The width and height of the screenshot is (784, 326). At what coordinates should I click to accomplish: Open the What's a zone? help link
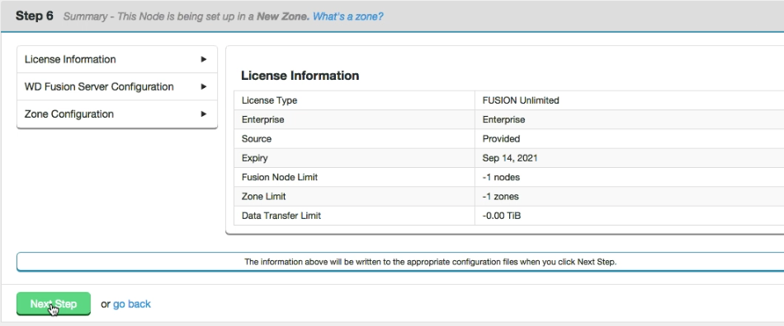click(348, 16)
